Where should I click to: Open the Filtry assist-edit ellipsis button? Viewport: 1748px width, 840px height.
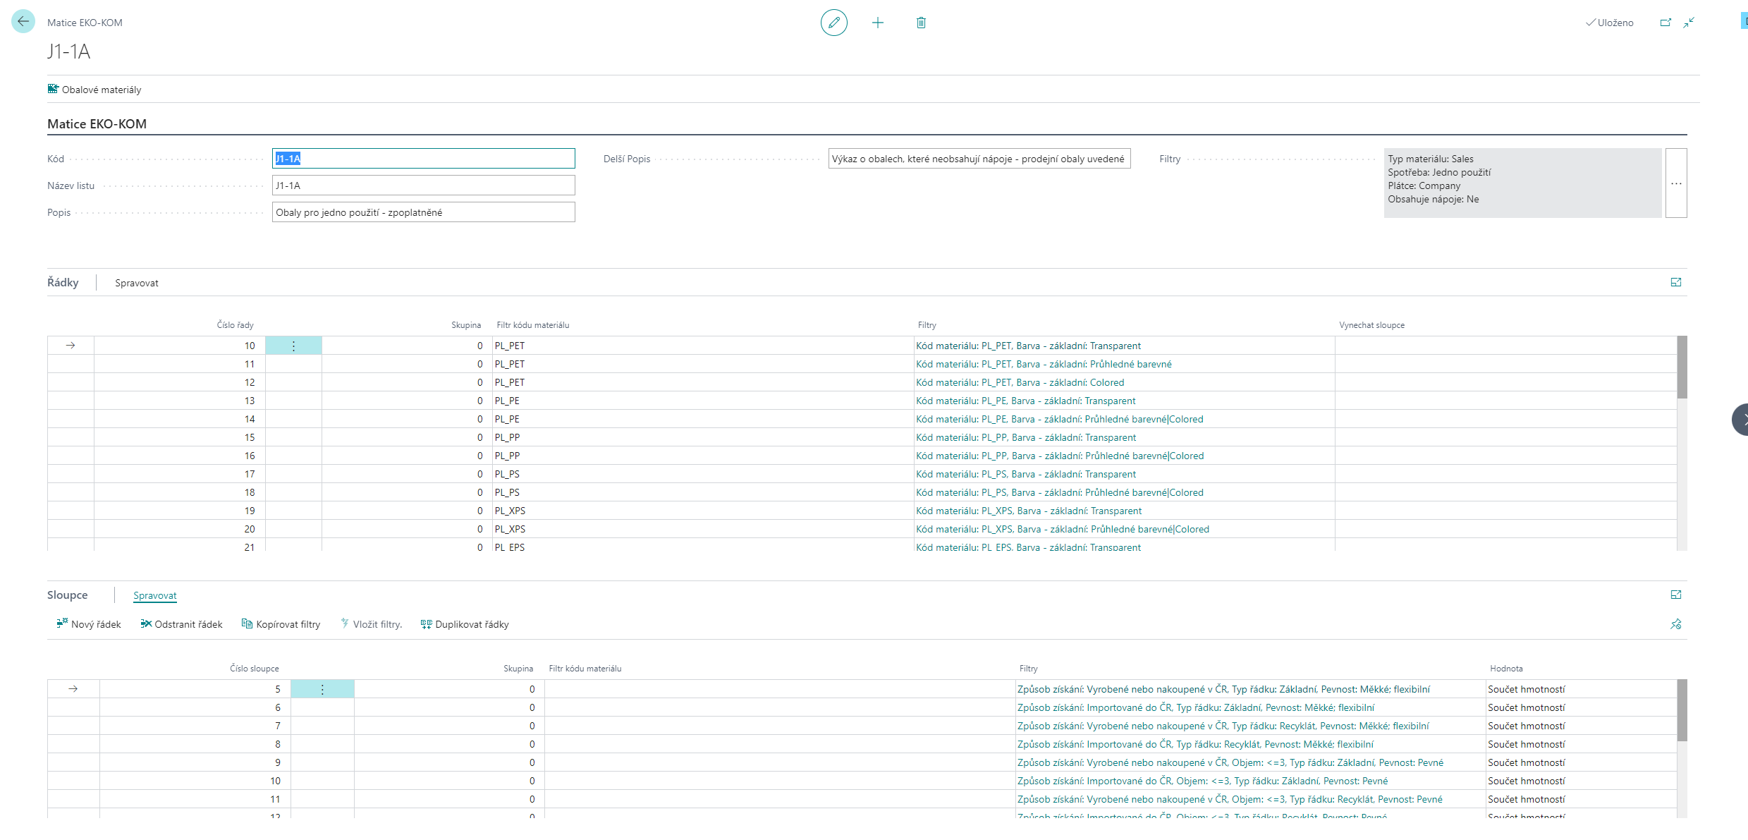[x=1676, y=183]
